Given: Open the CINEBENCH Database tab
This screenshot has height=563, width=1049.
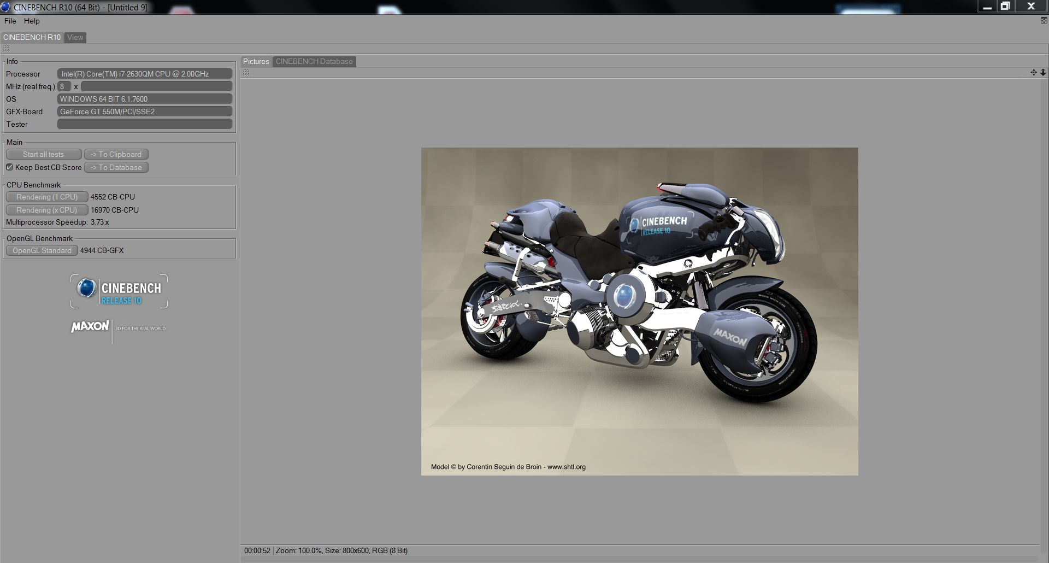Looking at the screenshot, I should [314, 61].
